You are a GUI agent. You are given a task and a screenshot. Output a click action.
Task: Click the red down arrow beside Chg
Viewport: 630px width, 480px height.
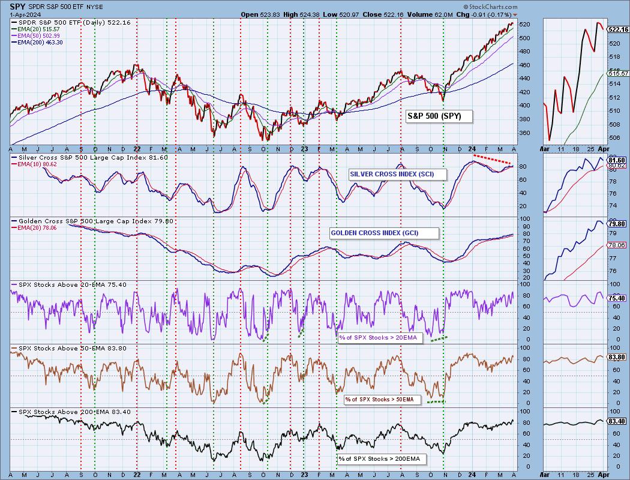(515, 15)
